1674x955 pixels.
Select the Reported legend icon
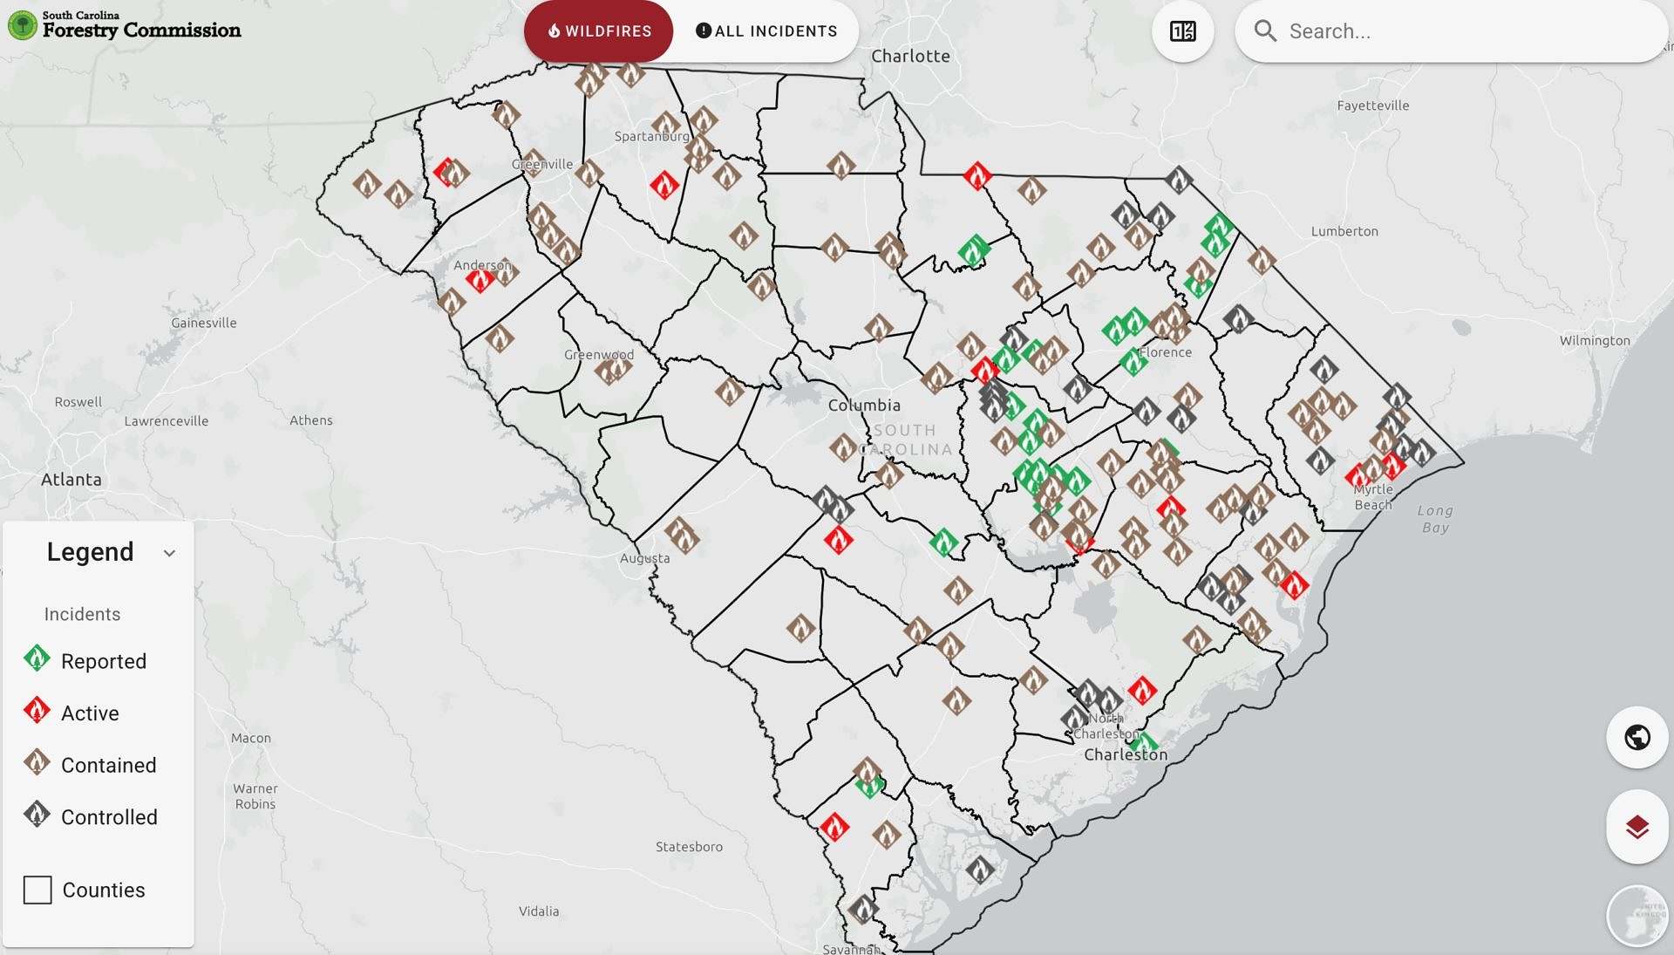[37, 659]
